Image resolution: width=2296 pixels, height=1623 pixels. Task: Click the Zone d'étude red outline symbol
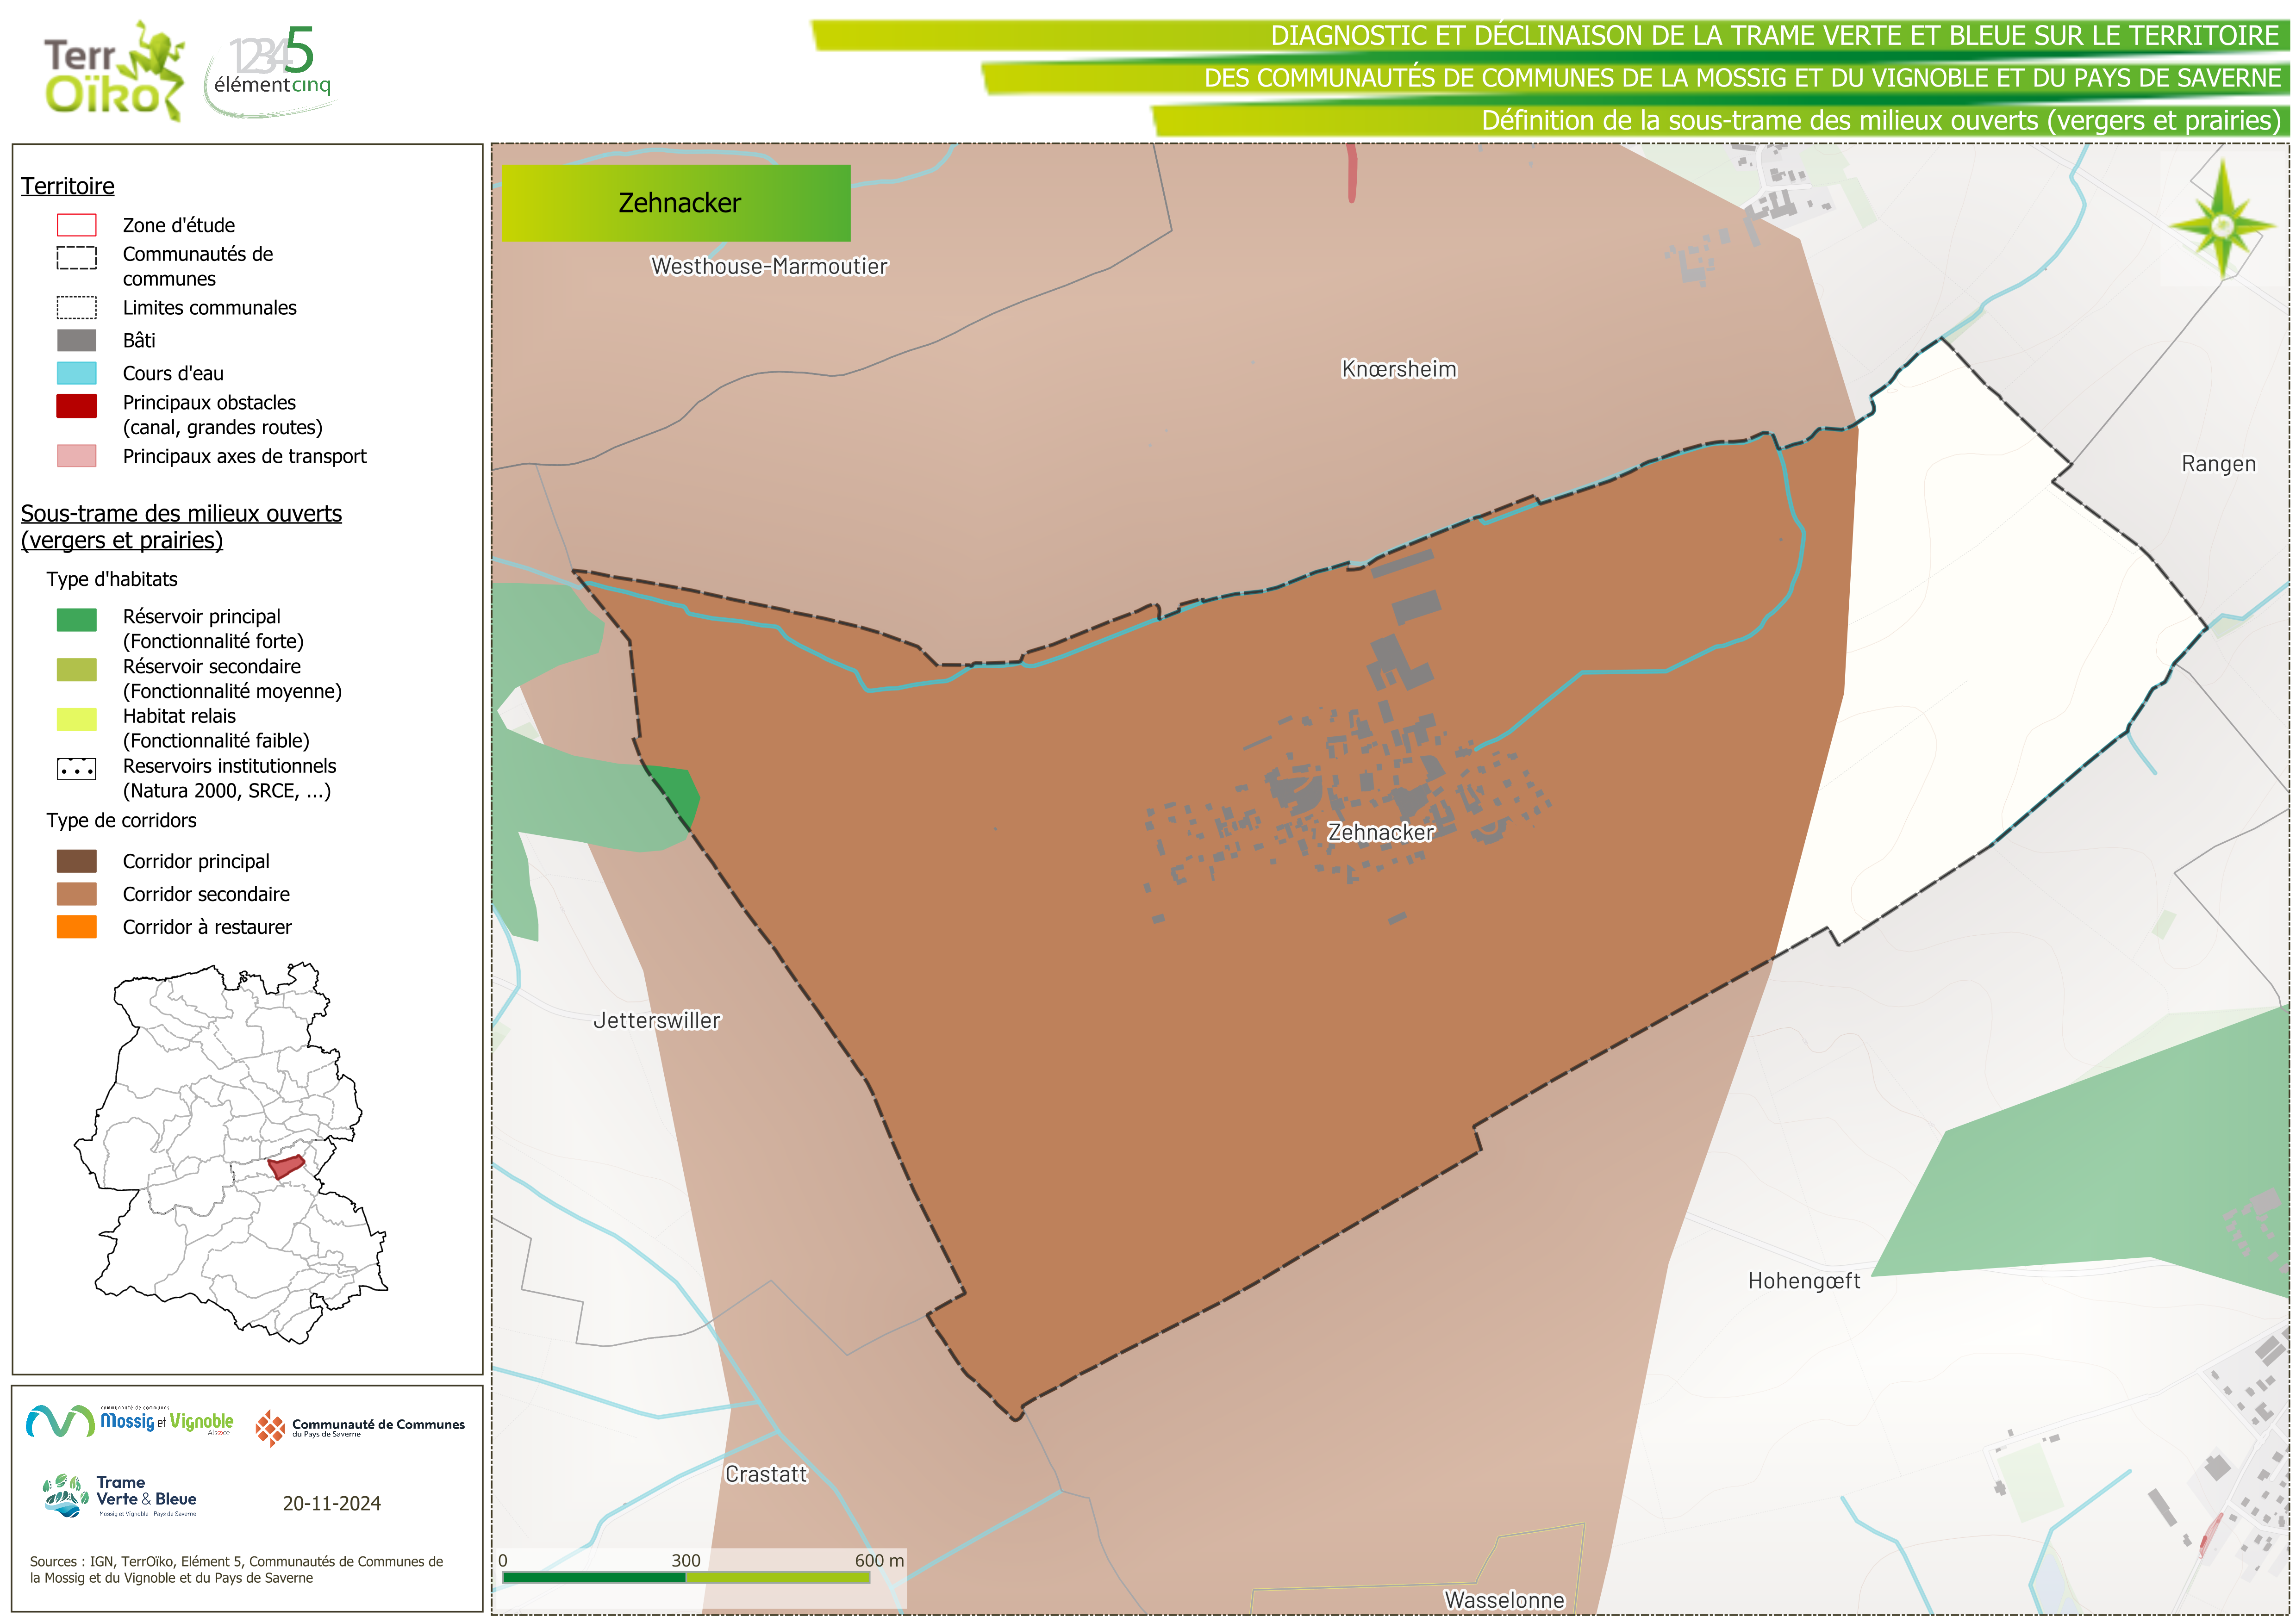[76, 225]
